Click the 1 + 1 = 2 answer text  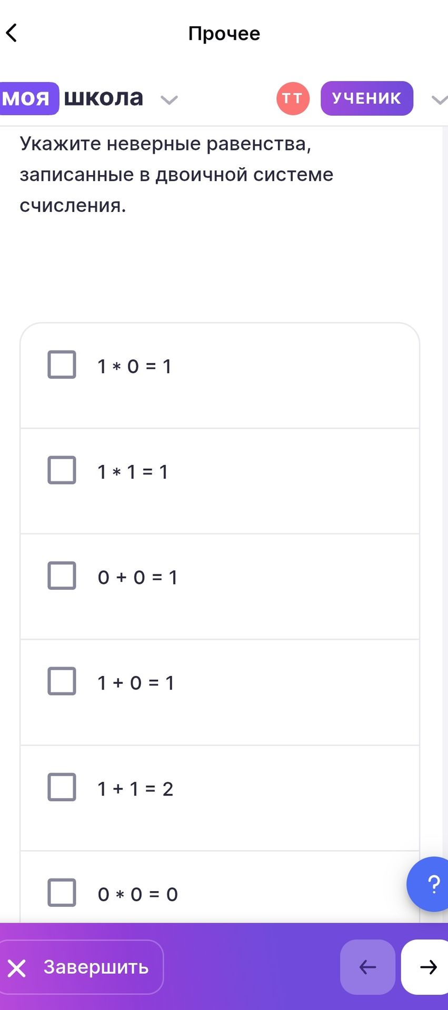click(x=135, y=789)
